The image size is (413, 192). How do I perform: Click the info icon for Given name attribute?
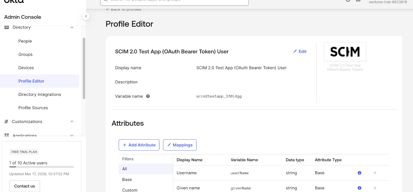tap(359, 188)
